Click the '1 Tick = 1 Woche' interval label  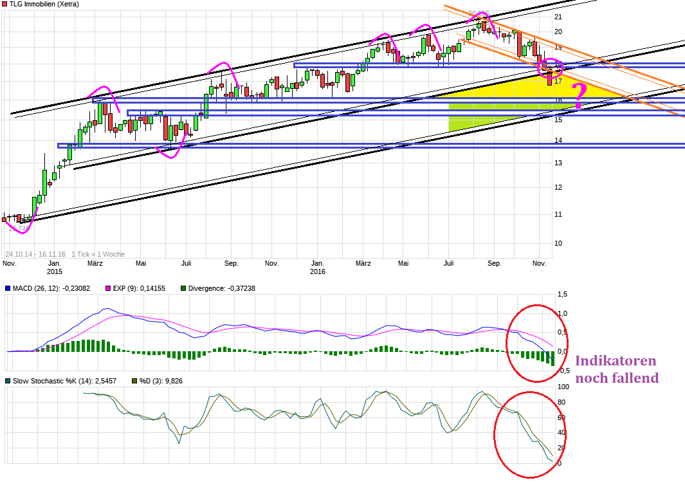click(98, 254)
